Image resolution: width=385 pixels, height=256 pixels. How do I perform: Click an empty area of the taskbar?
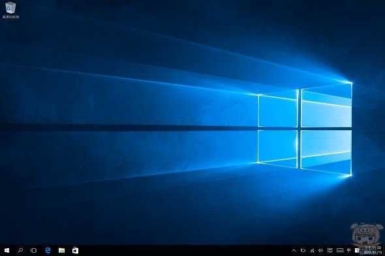click(x=184, y=250)
